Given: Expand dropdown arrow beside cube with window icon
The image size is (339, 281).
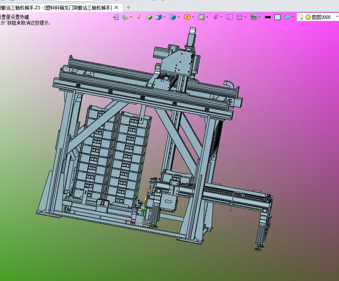Looking at the screenshot, I should 179,17.
